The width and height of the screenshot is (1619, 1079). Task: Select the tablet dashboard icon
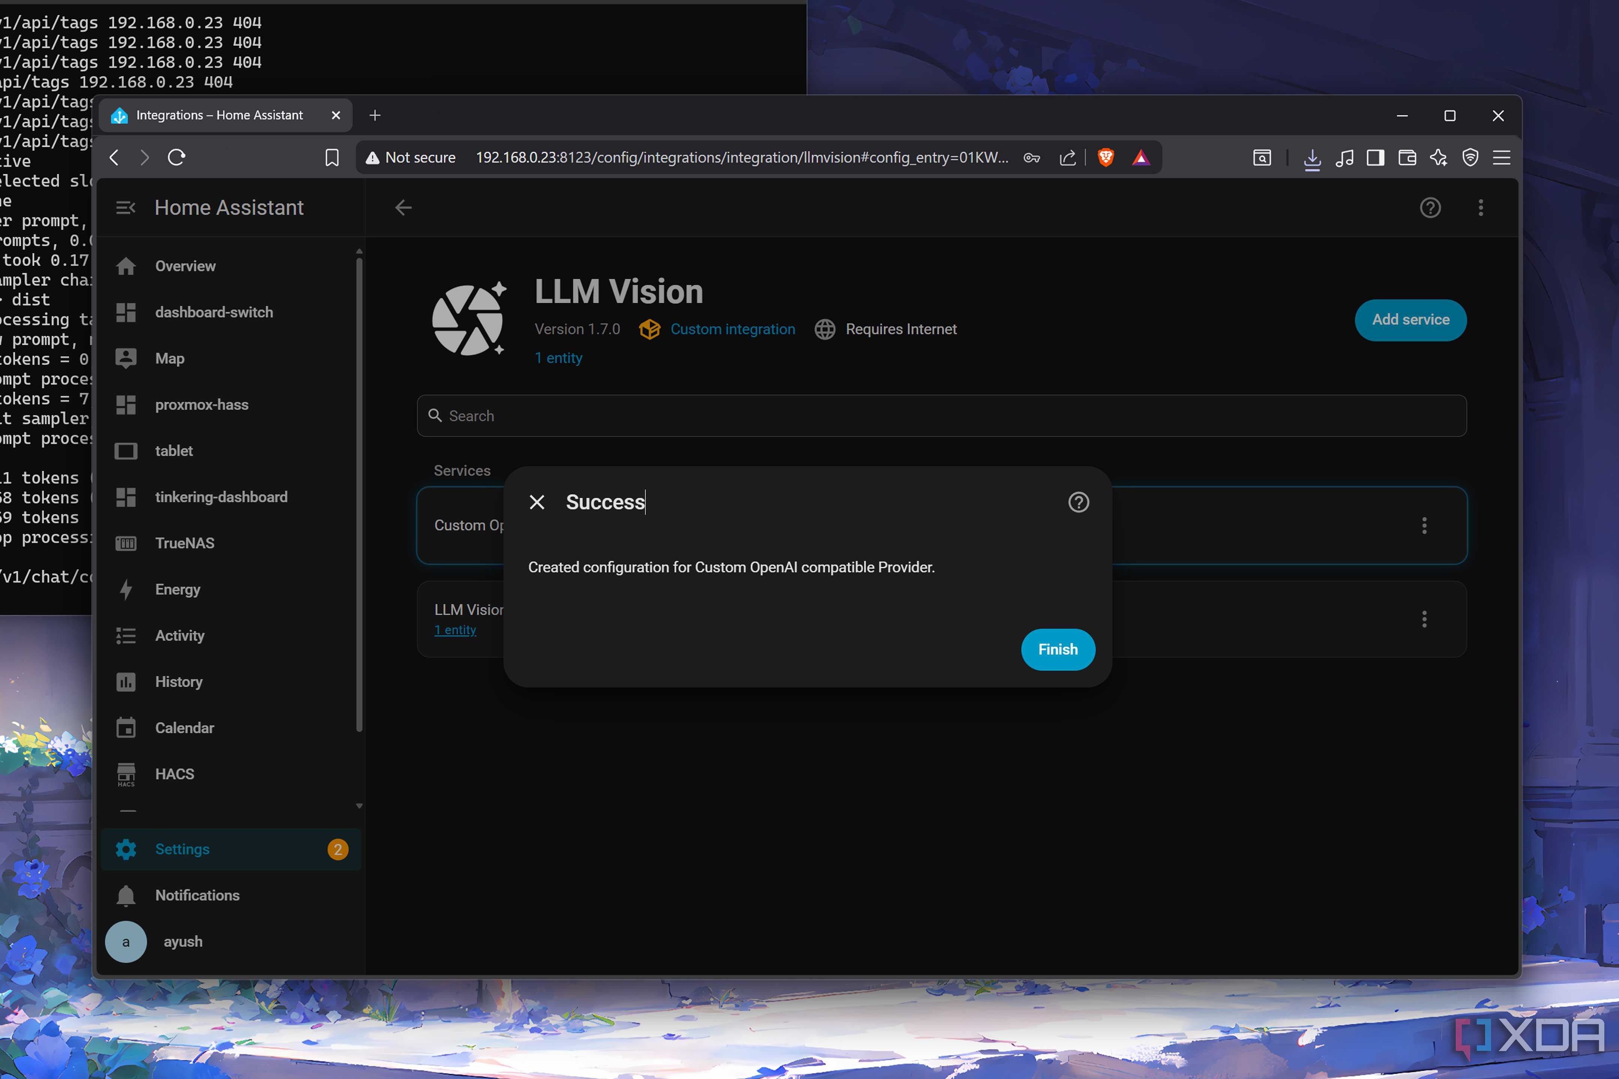(x=126, y=451)
